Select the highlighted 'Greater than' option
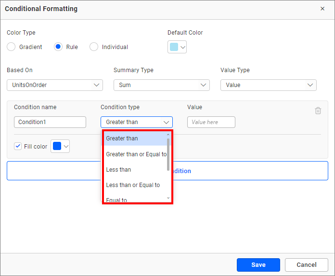 tap(122, 138)
